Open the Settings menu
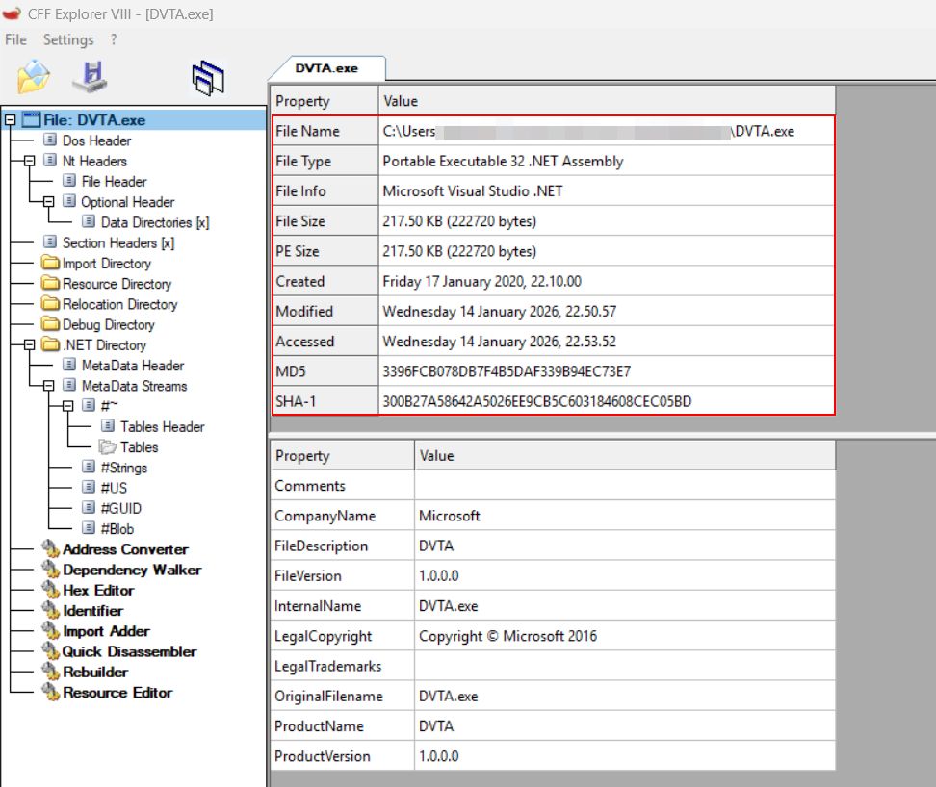The width and height of the screenshot is (936, 787). pyautogui.click(x=68, y=39)
